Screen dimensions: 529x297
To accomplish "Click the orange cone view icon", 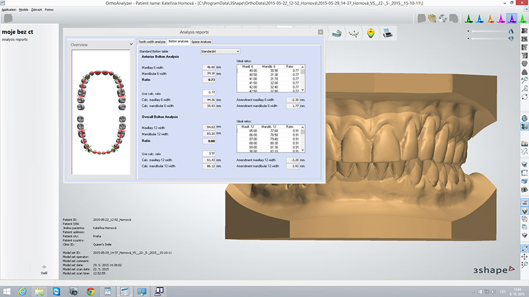I will (490, 19).
